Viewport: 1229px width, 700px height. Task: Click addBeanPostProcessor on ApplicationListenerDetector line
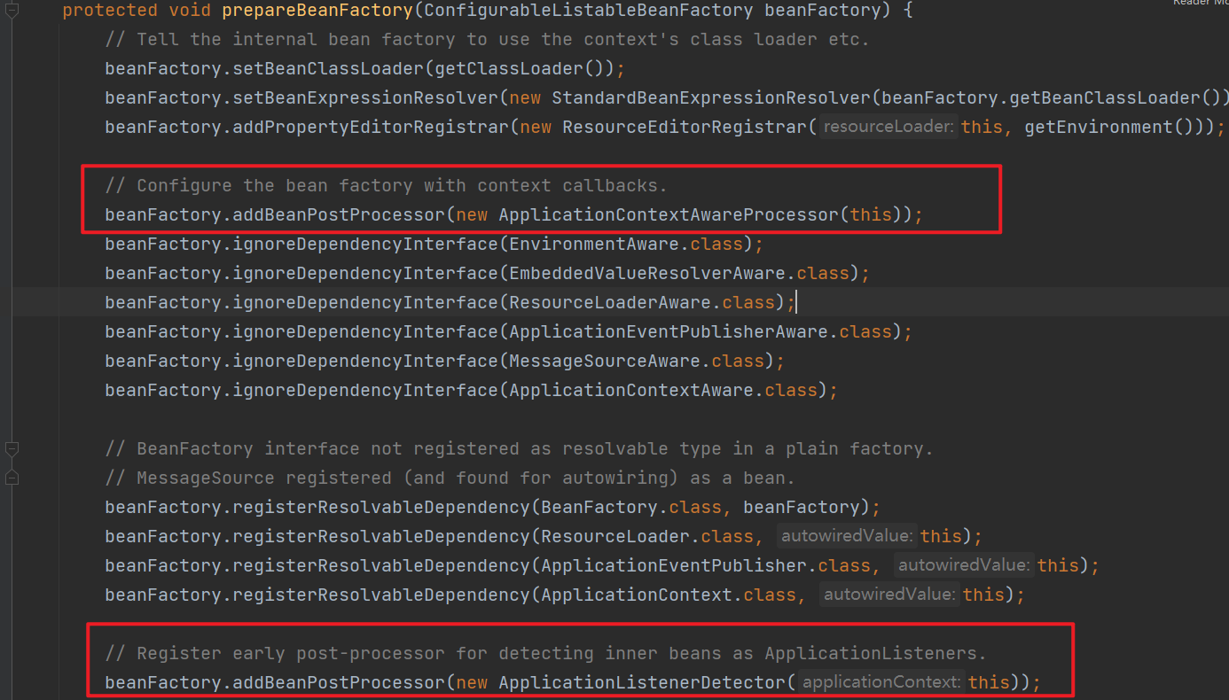(x=339, y=682)
